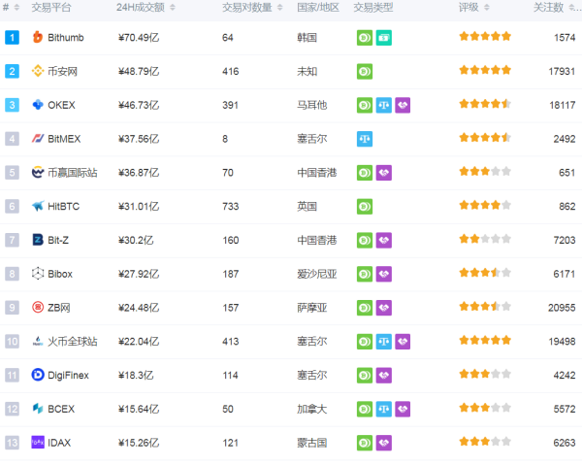This screenshot has width=582, height=466.
Task: Click the 国家/地区 column header
Action: click(x=318, y=8)
